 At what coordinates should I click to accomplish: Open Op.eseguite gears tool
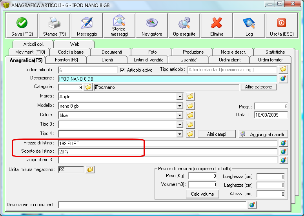pyautogui.click(x=184, y=25)
